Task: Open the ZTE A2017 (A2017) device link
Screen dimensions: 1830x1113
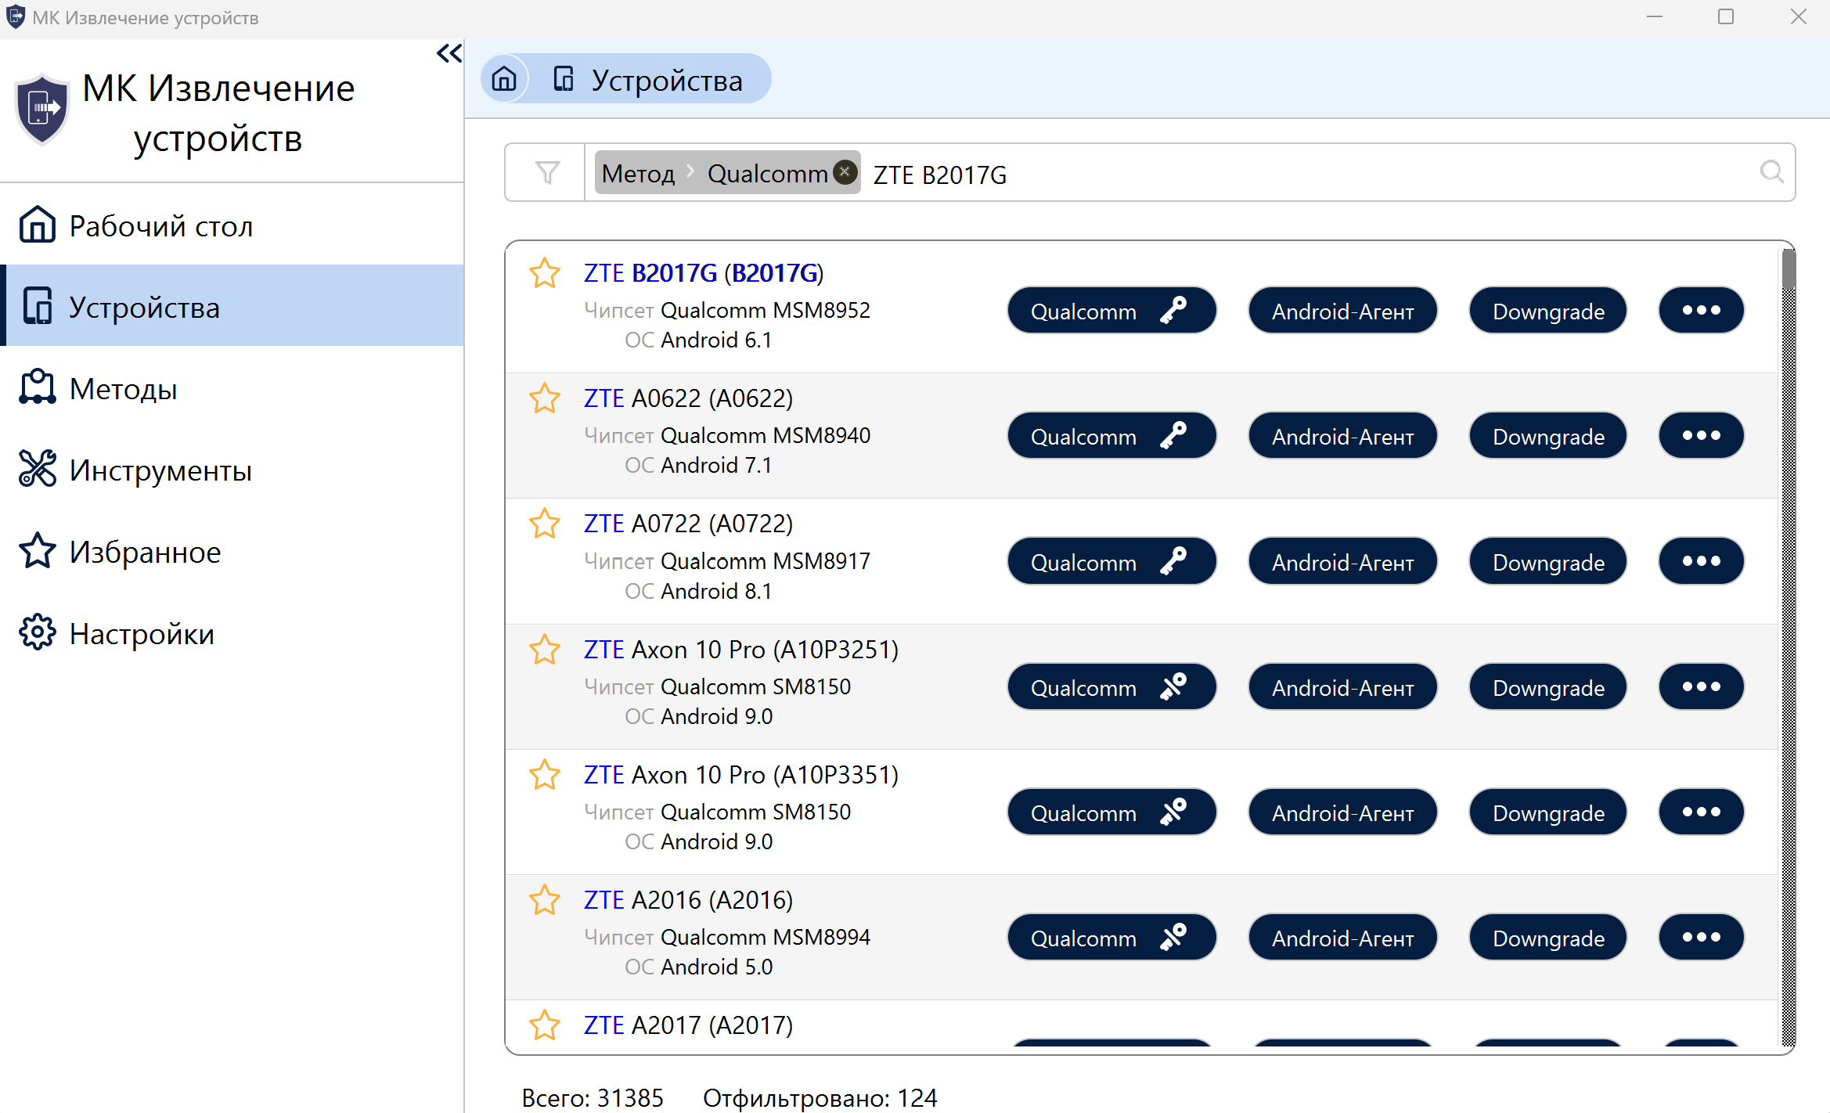Action: point(688,1025)
